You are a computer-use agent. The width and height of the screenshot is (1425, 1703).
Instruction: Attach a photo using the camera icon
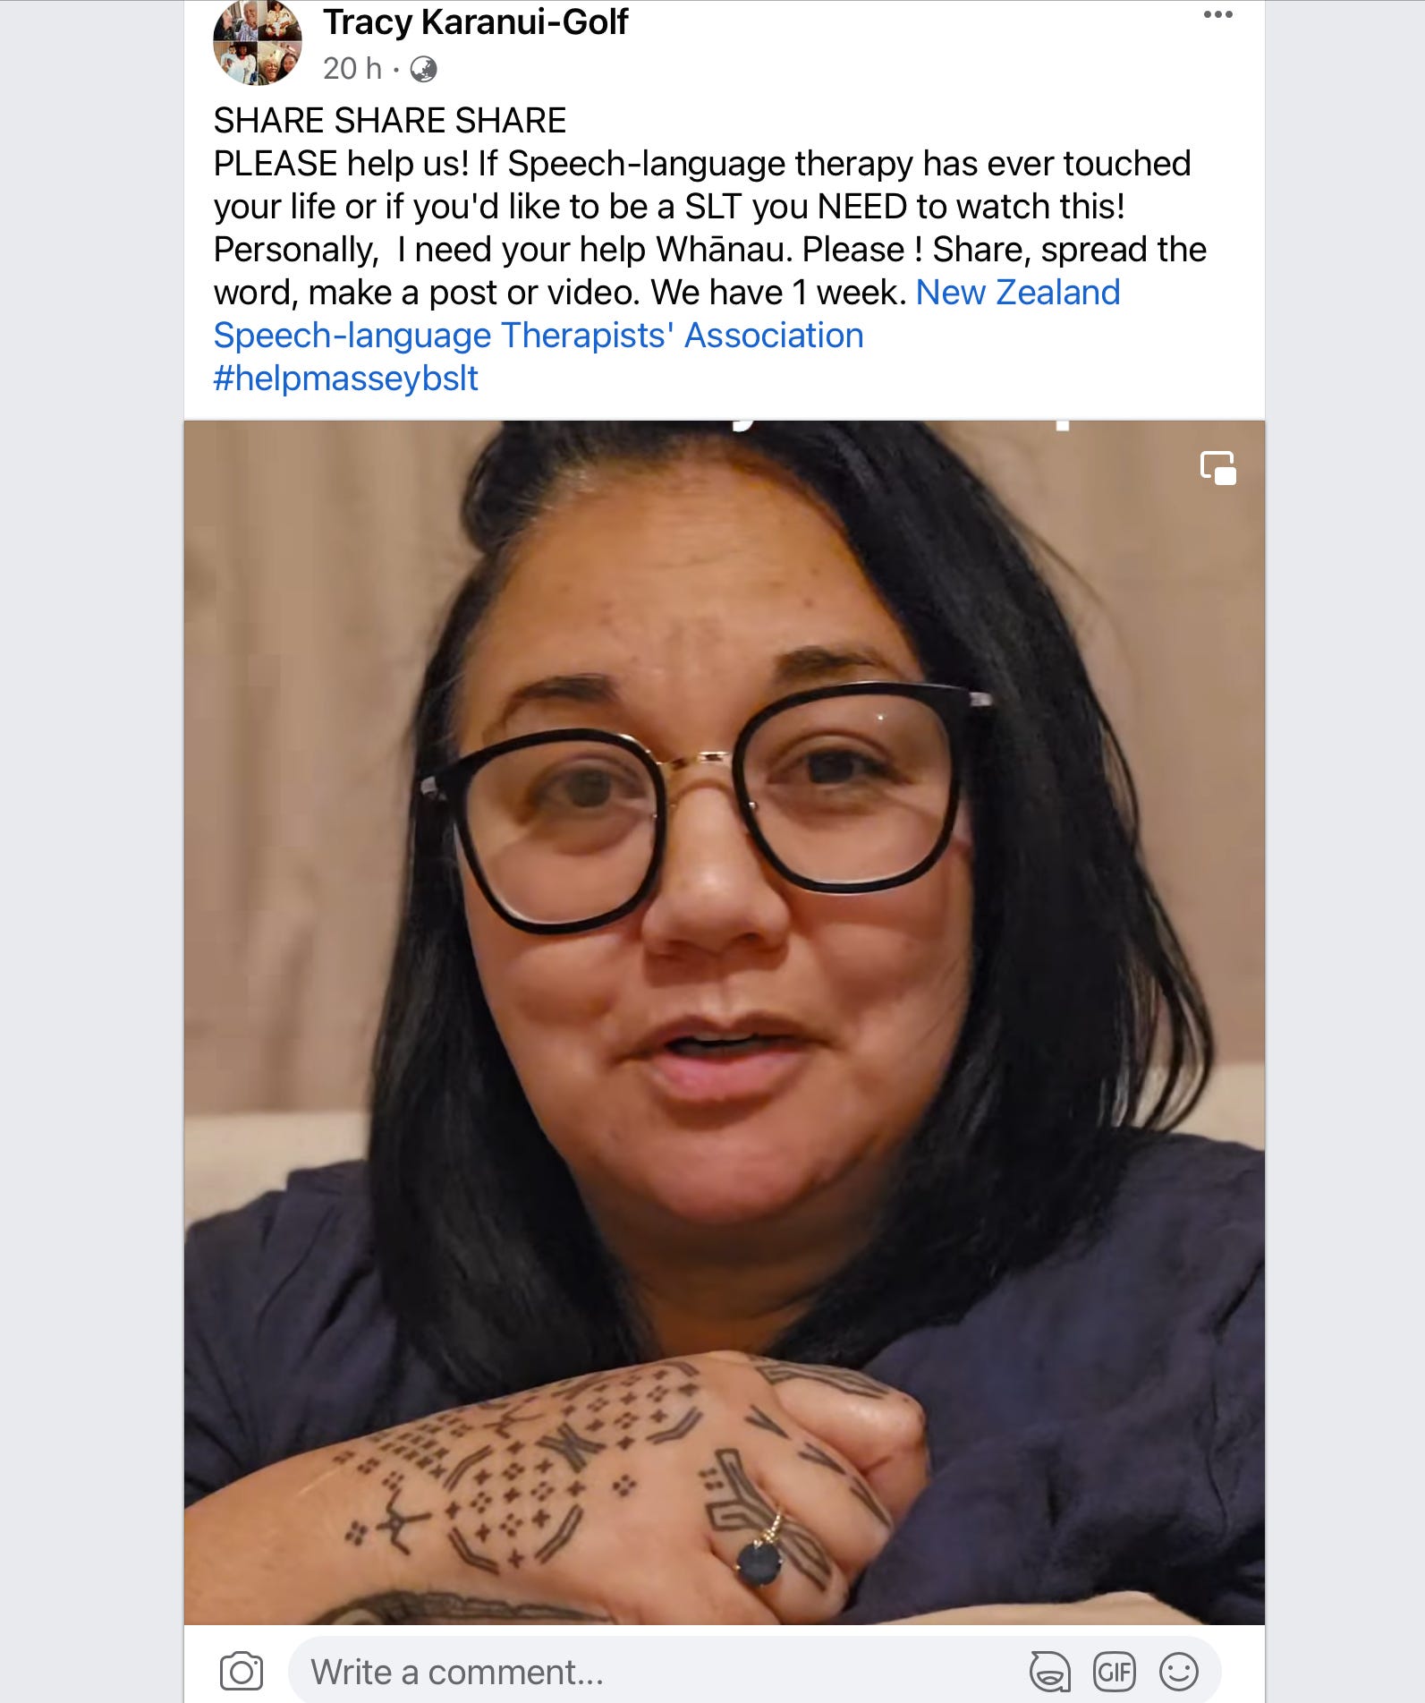coord(242,1671)
